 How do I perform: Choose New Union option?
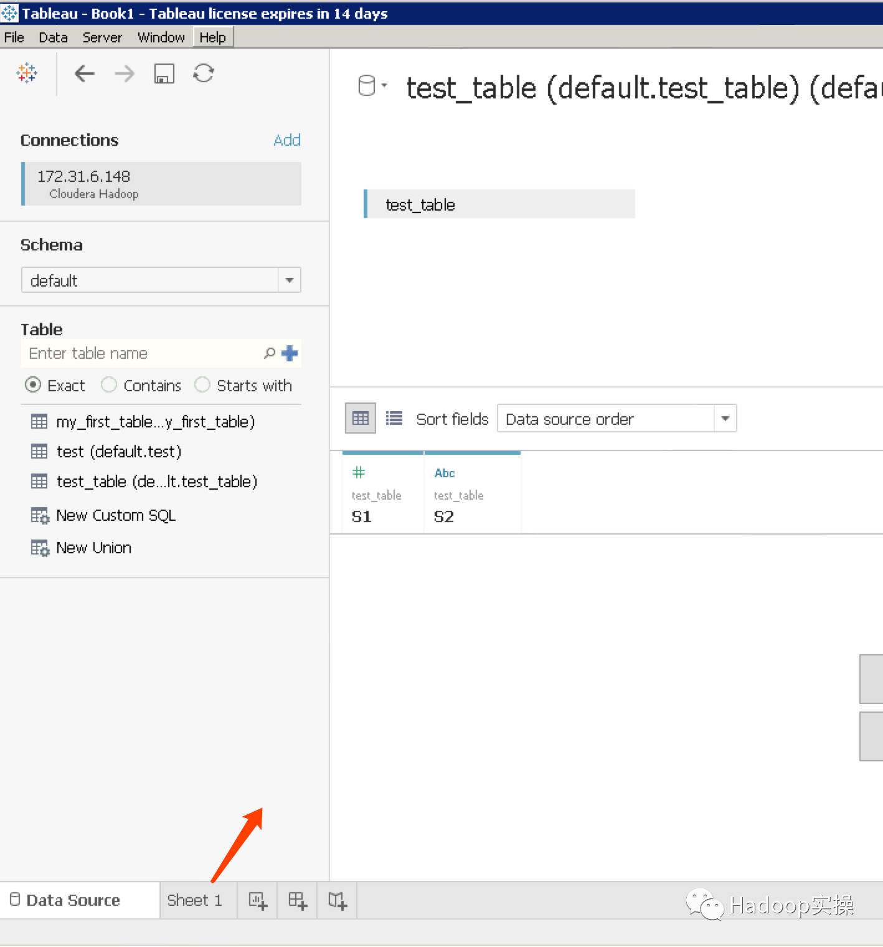coord(94,548)
